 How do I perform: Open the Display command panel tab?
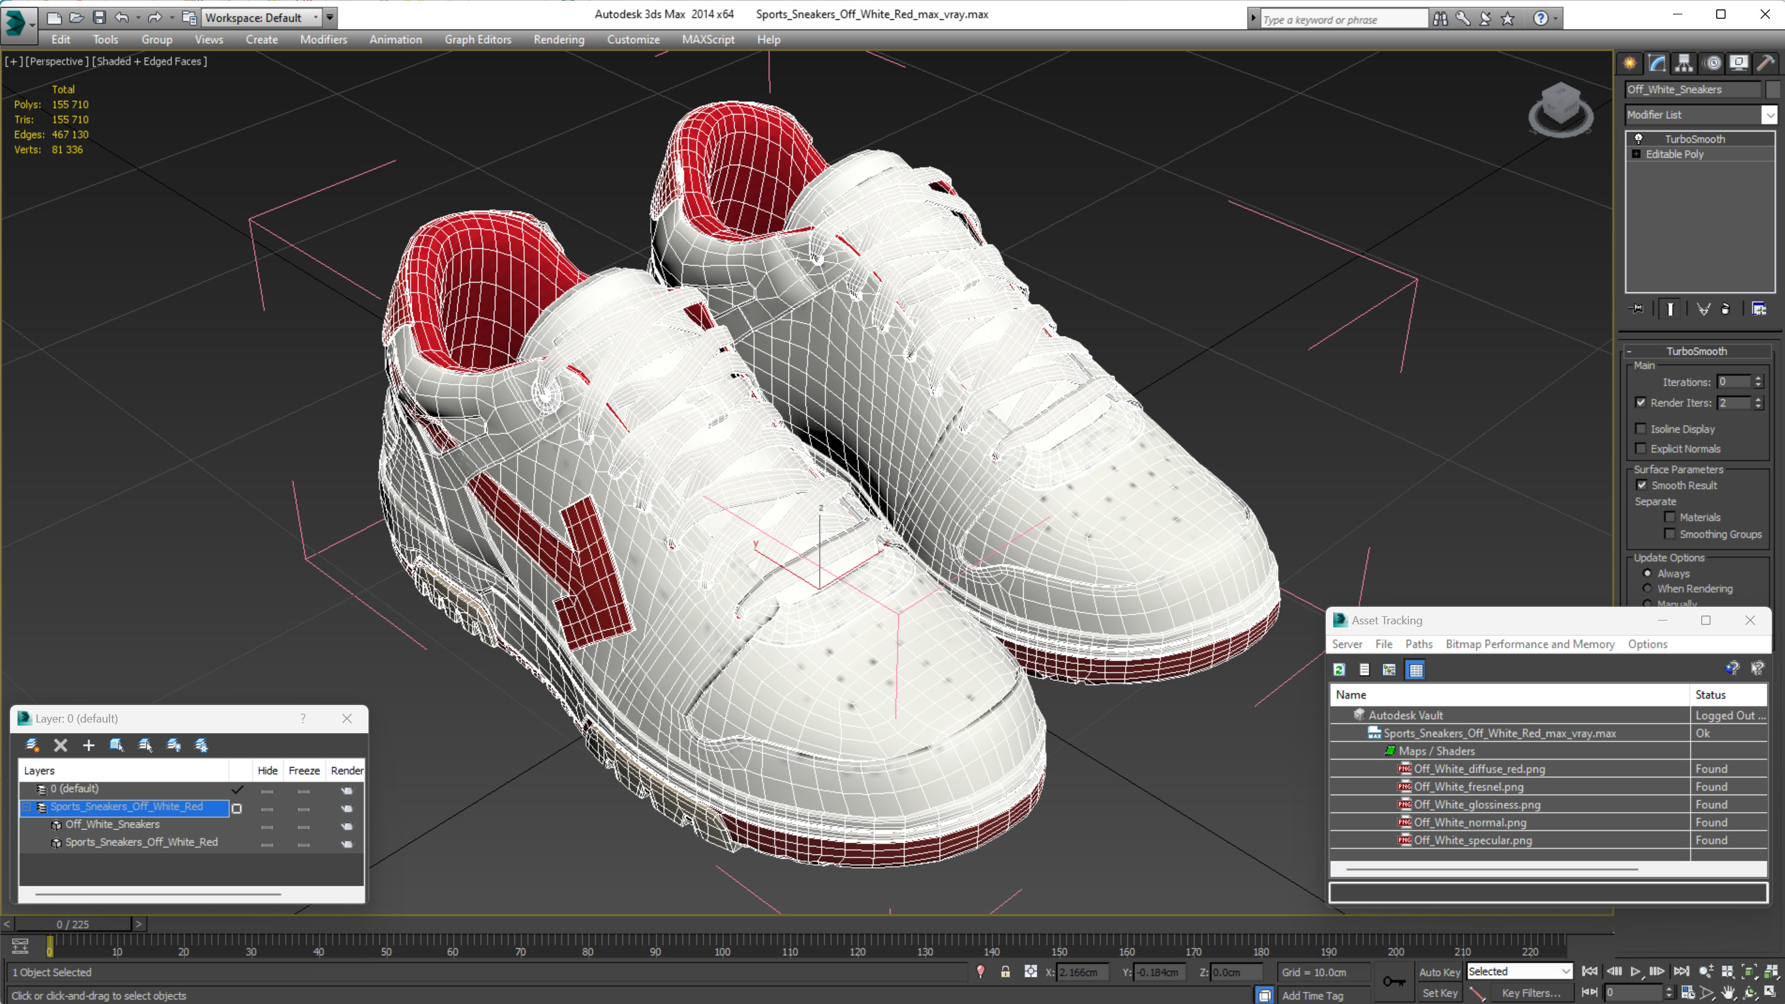[x=1739, y=63]
